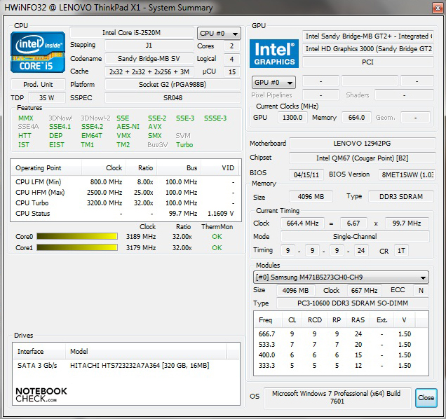Viewport: 446px width, 419px height.
Task: Click the Intel Sandy Bridge-MB GT2+ field
Action: pos(368,36)
